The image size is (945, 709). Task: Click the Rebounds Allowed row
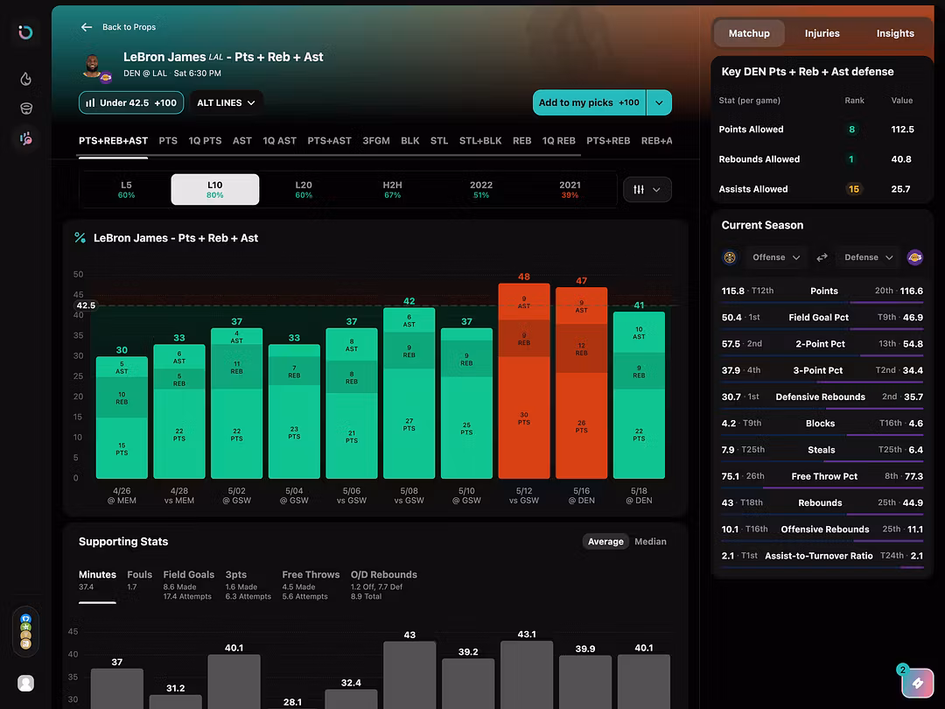(822, 159)
